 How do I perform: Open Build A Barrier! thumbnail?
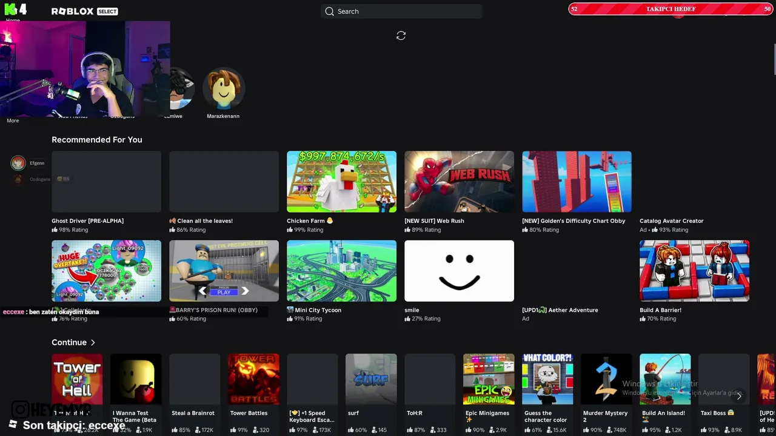(694, 271)
